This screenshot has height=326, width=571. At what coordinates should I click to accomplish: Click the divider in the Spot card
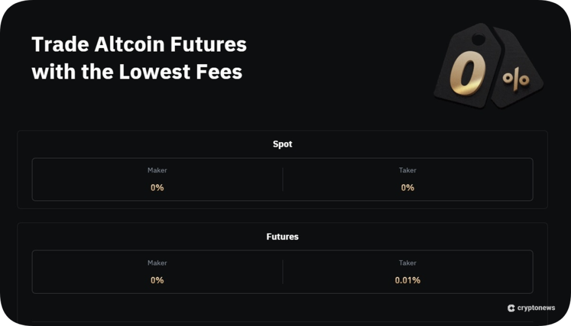pyautogui.click(x=283, y=179)
